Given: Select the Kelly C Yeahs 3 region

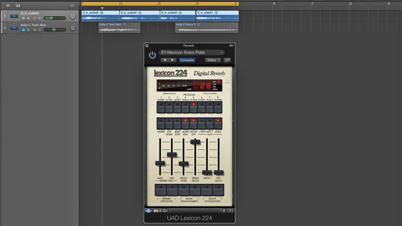Looking at the screenshot, I should click(x=207, y=28).
